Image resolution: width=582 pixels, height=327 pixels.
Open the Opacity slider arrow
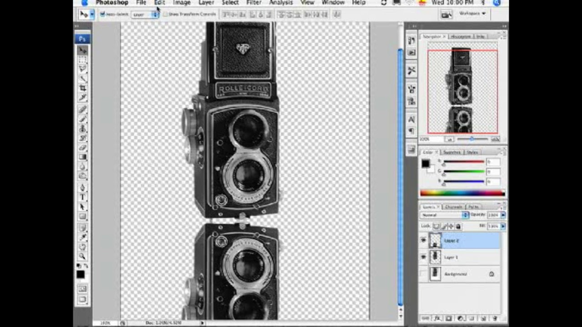tap(503, 215)
